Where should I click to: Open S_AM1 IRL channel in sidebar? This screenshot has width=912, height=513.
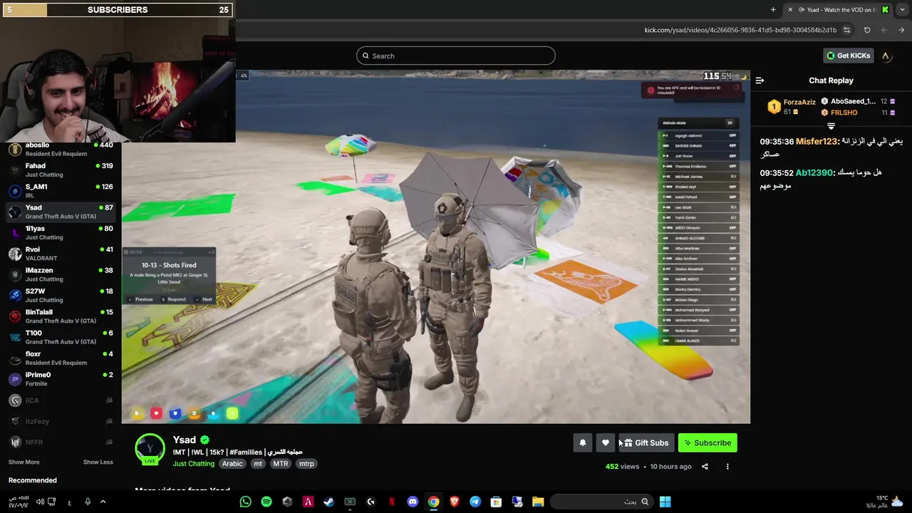click(x=61, y=190)
